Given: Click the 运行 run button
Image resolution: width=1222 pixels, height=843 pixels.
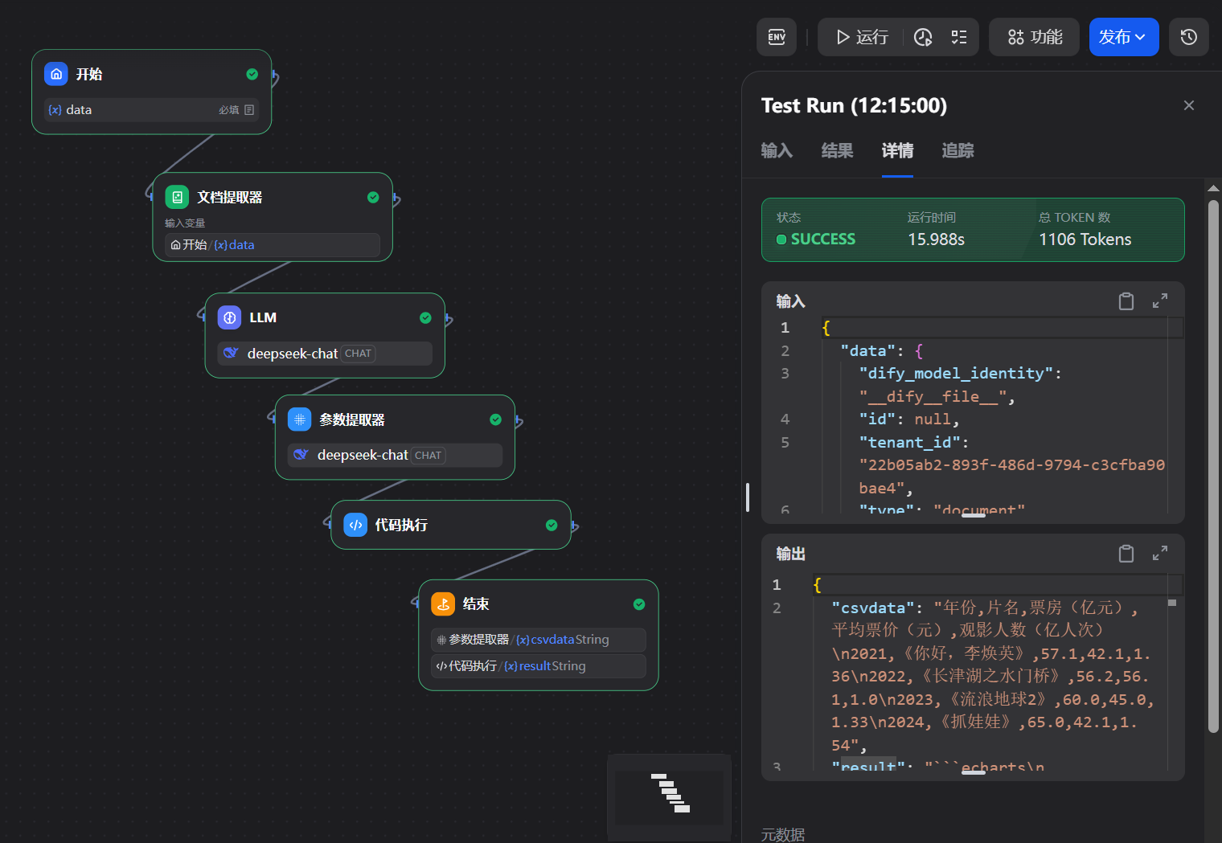Looking at the screenshot, I should click(861, 37).
